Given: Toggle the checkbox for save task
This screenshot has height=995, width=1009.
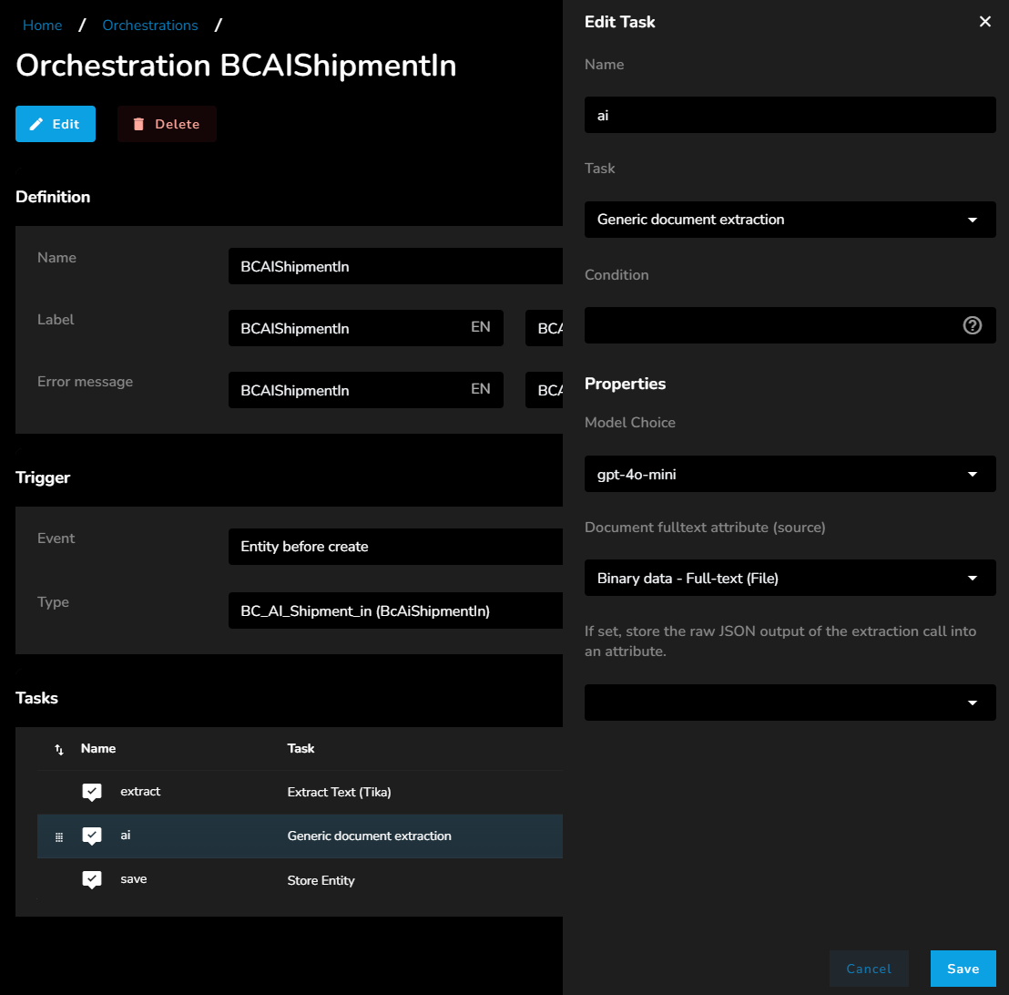Looking at the screenshot, I should click(92, 879).
